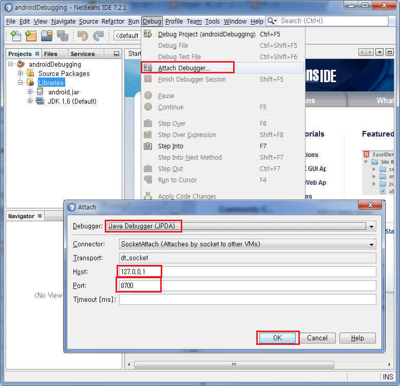Click the INS status bar indicator

pyautogui.click(x=388, y=377)
